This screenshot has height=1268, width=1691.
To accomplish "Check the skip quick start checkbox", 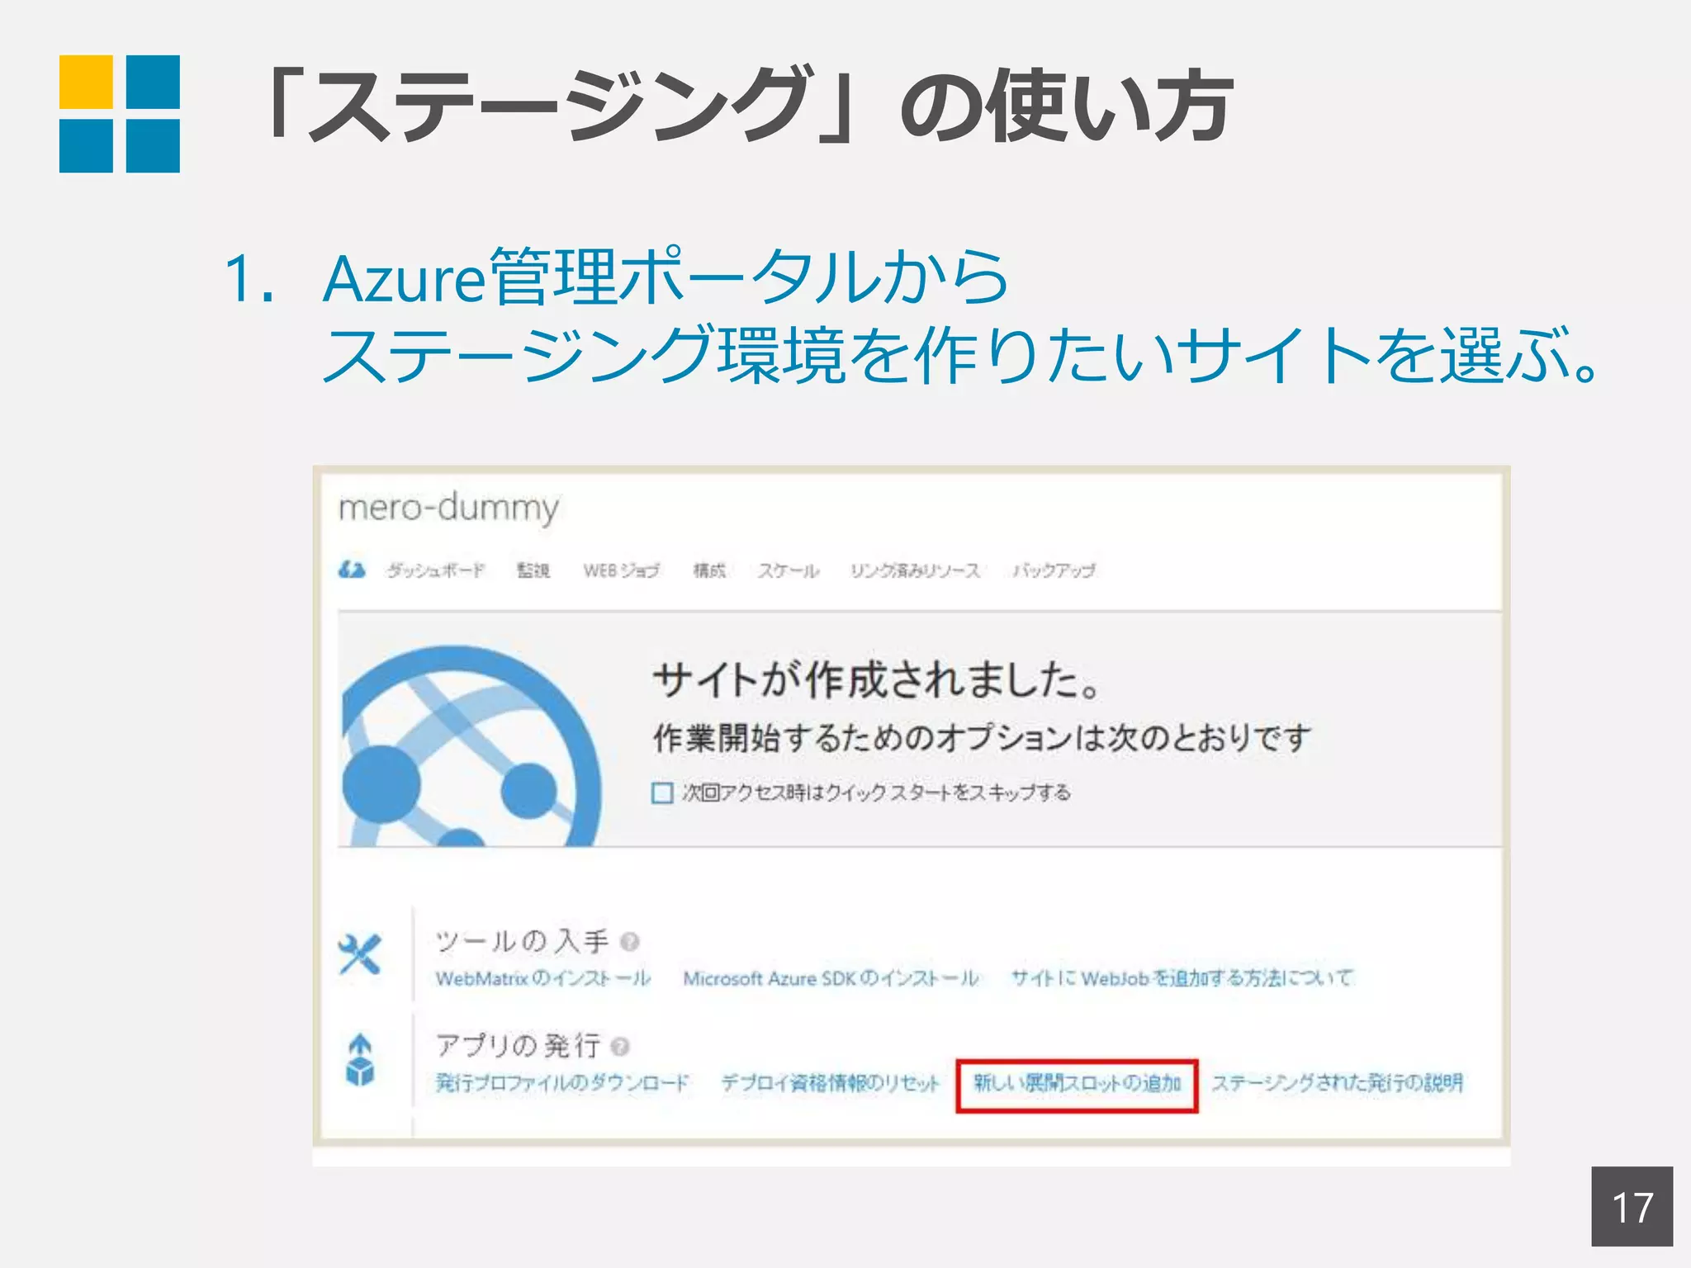I will (x=662, y=793).
